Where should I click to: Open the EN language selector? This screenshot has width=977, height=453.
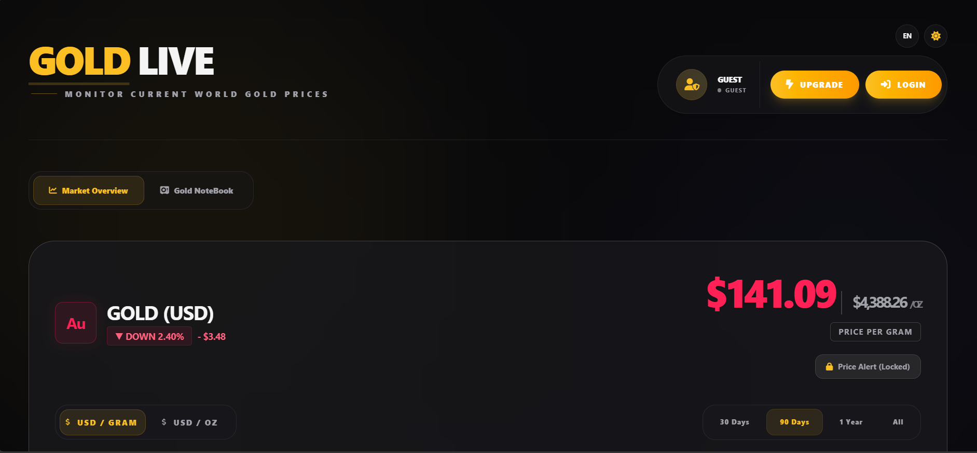(907, 36)
